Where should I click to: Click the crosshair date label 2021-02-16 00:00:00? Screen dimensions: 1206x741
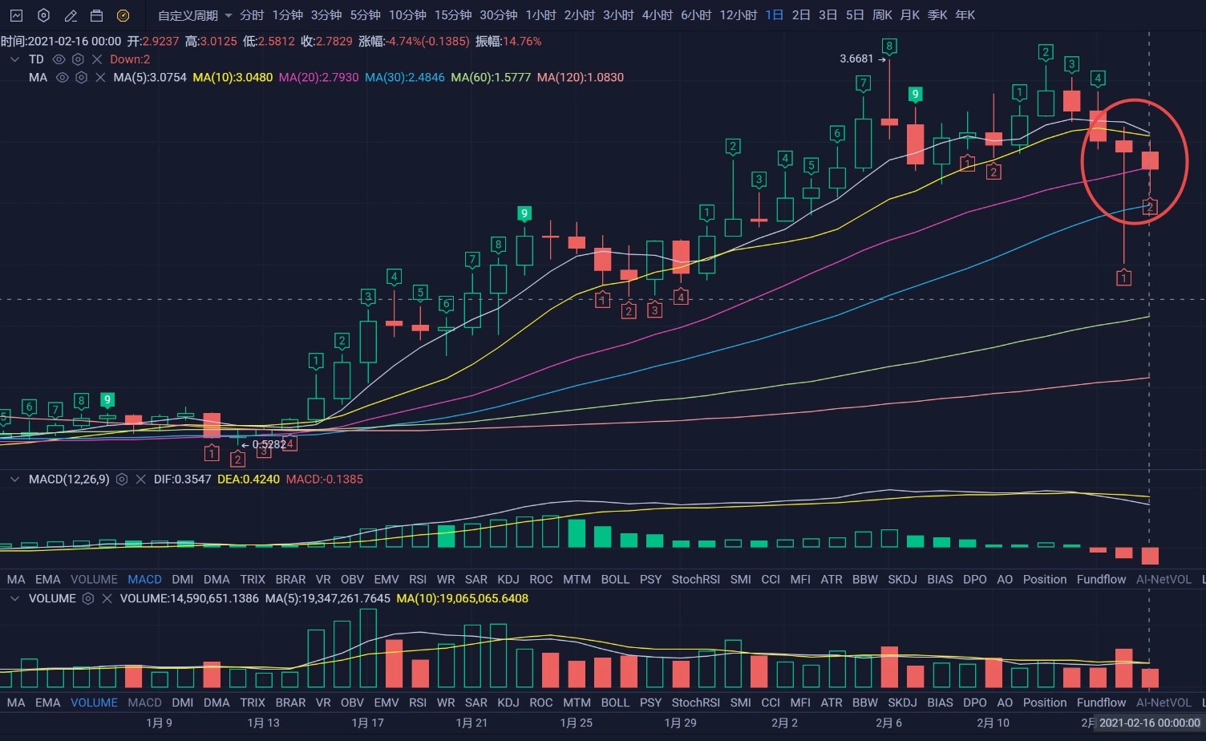[1150, 723]
